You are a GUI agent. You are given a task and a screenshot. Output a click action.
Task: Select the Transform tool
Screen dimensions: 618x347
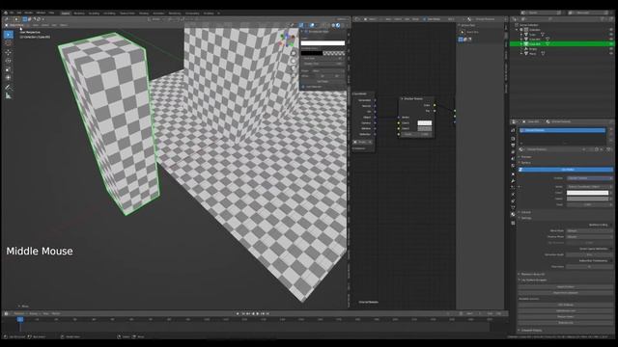pos(9,78)
